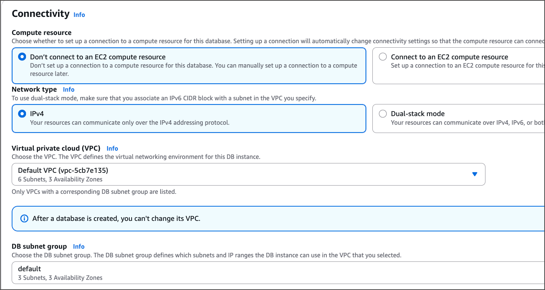Click the blue arrow in VPC selector
Viewport: 545px width, 290px height.
click(x=475, y=174)
